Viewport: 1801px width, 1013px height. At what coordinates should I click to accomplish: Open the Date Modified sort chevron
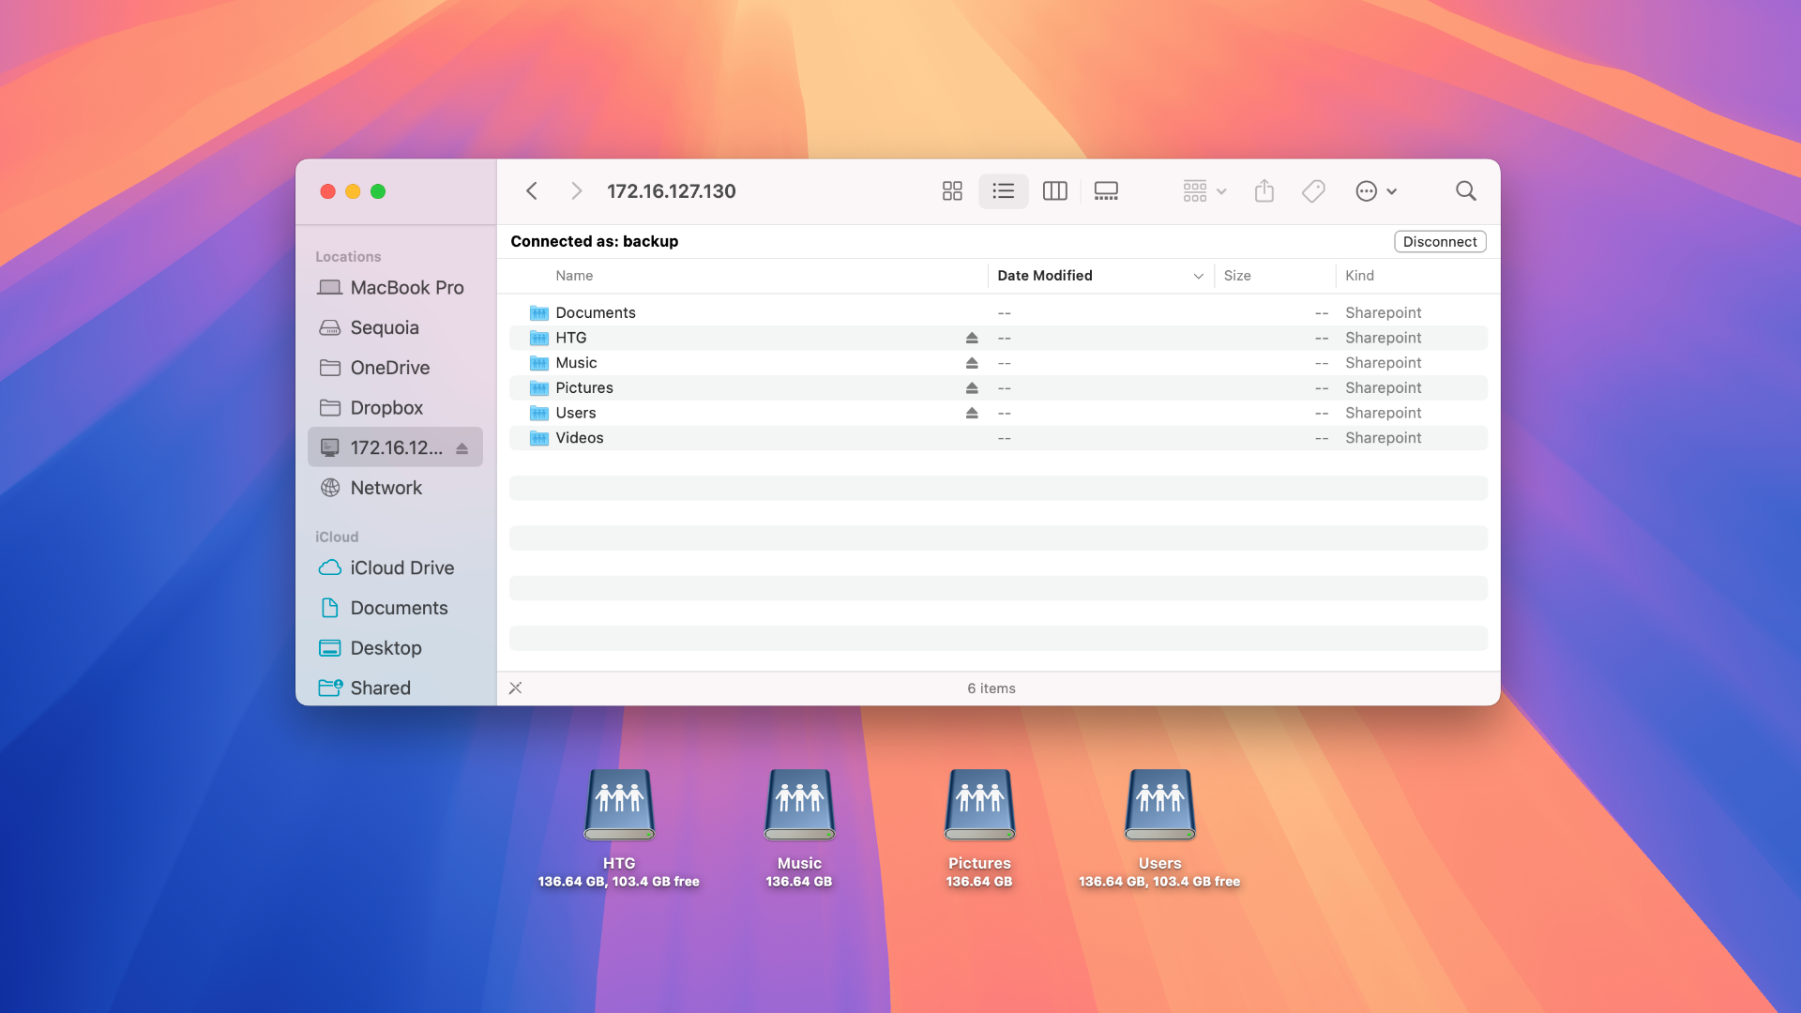coord(1198,276)
